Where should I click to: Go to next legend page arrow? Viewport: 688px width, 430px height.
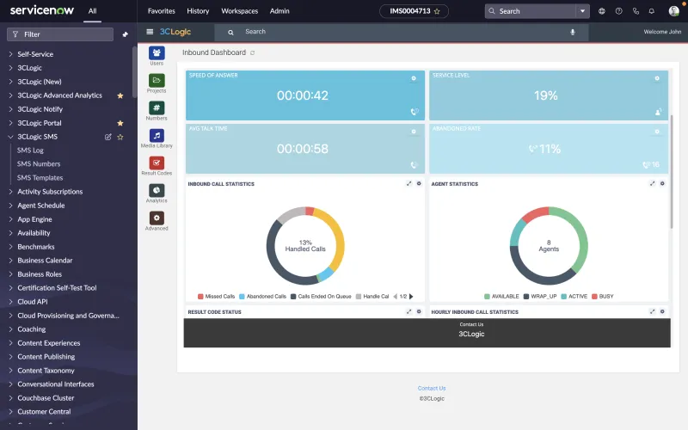tap(411, 297)
